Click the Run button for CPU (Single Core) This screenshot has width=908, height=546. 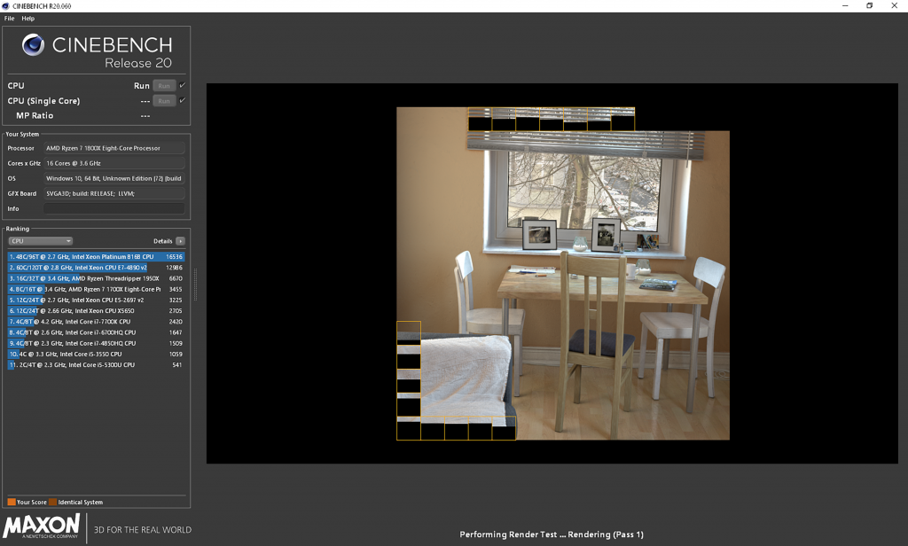pyautogui.click(x=164, y=101)
